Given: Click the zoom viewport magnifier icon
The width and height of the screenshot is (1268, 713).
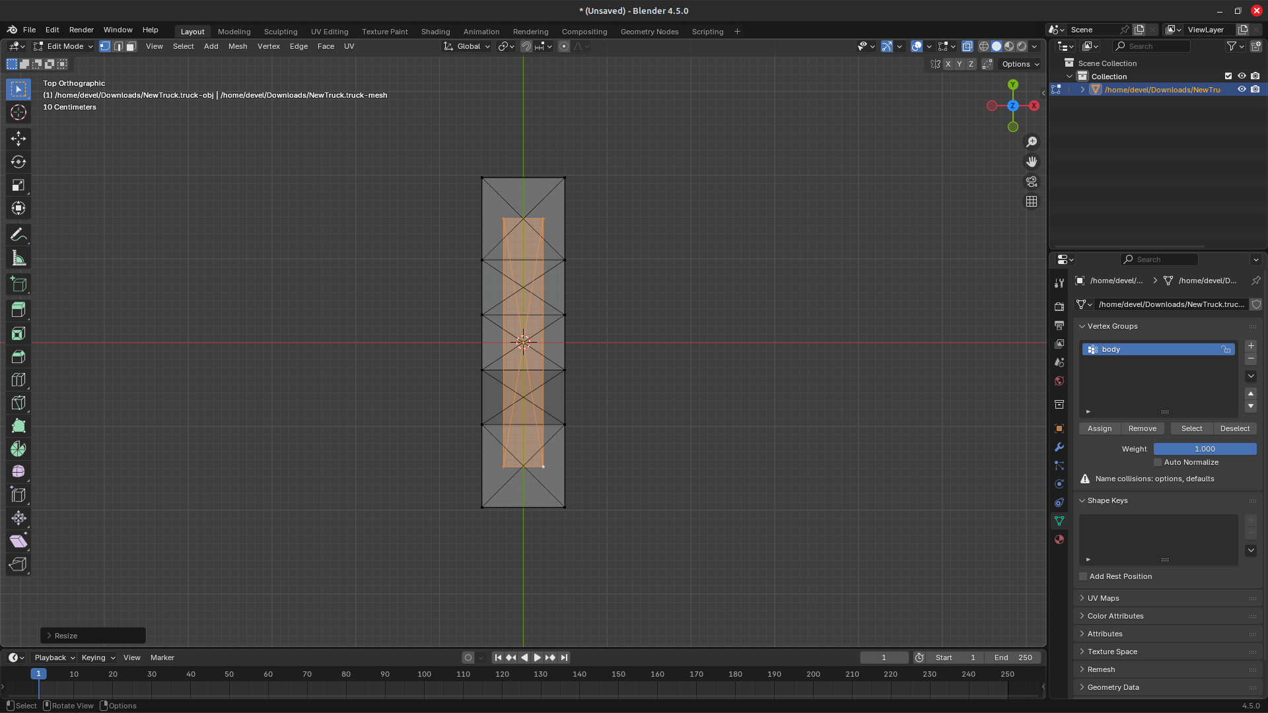Looking at the screenshot, I should 1032,142.
